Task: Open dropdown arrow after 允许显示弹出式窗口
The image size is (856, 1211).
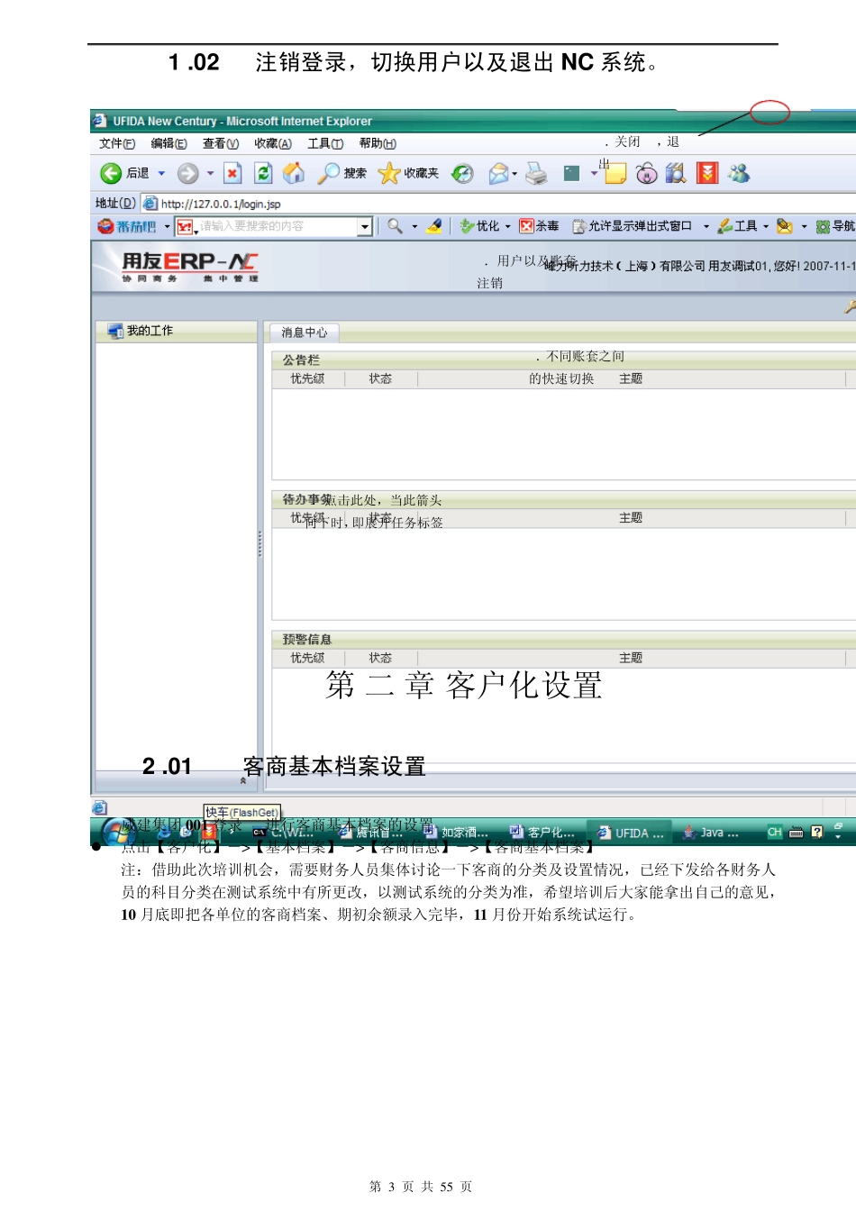Action: (x=706, y=227)
